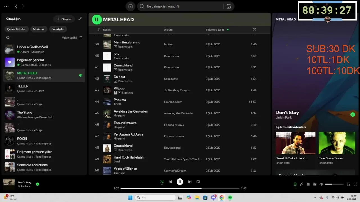This screenshot has height=202, width=360.
Task: Open lyrics with the microphone icon
Action: click(x=301, y=184)
